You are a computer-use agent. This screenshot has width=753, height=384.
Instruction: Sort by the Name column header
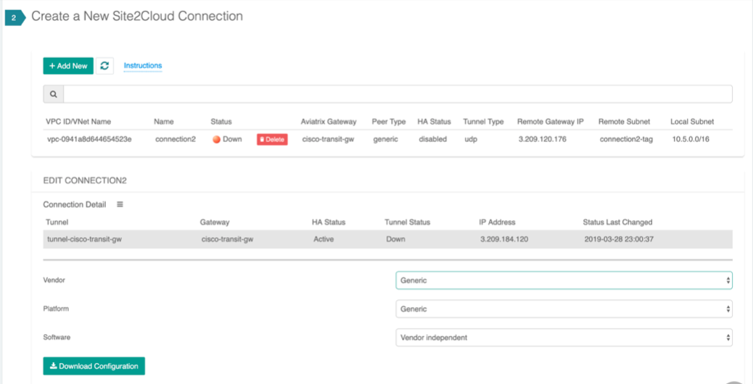point(164,122)
